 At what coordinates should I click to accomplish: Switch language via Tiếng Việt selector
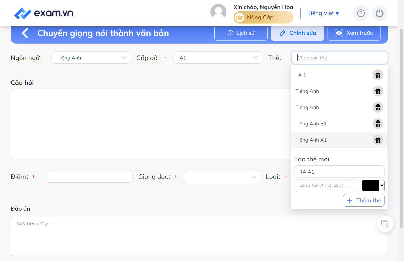pos(323,13)
